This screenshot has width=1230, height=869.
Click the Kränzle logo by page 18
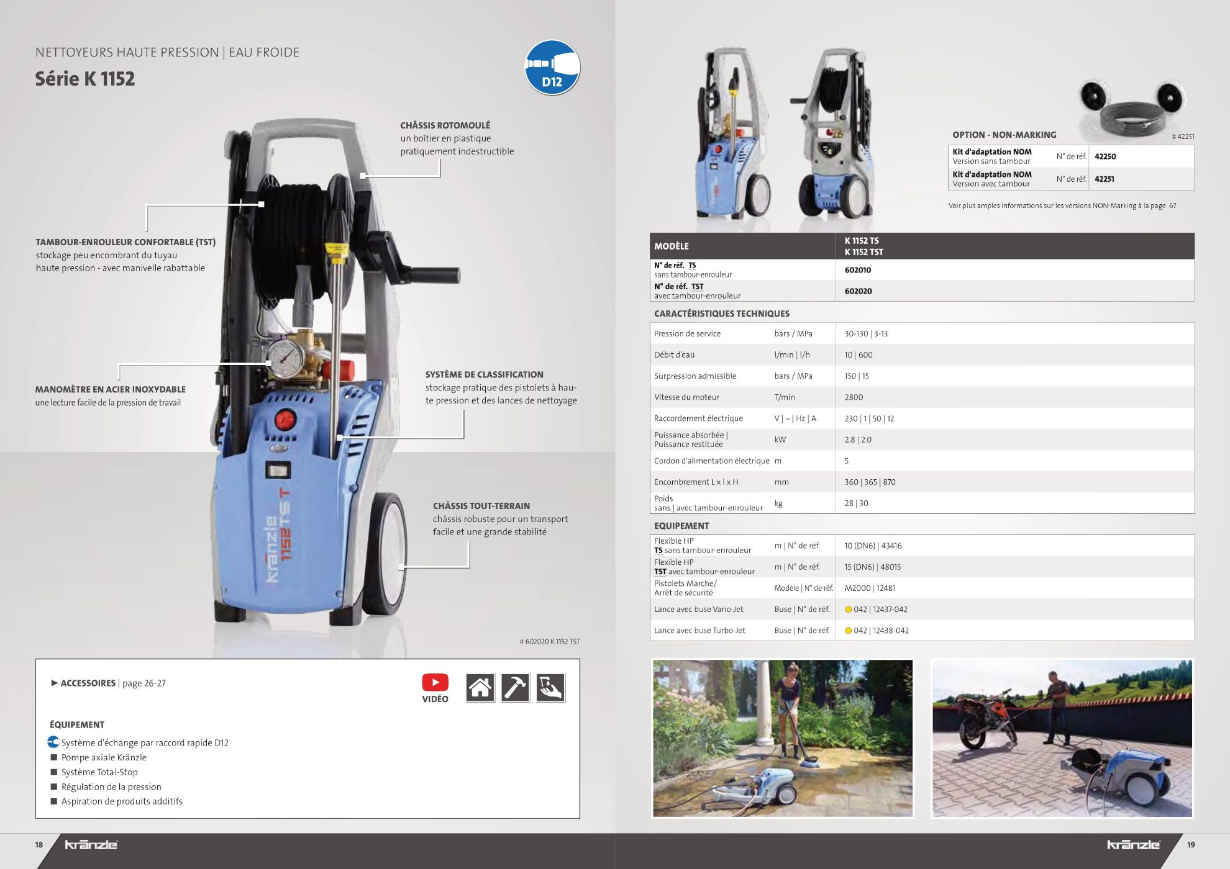click(x=91, y=845)
